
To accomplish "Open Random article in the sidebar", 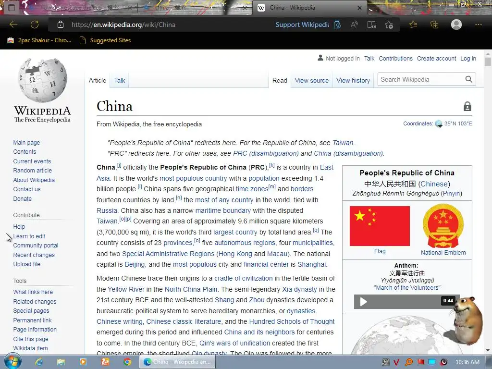I will click(x=33, y=171).
